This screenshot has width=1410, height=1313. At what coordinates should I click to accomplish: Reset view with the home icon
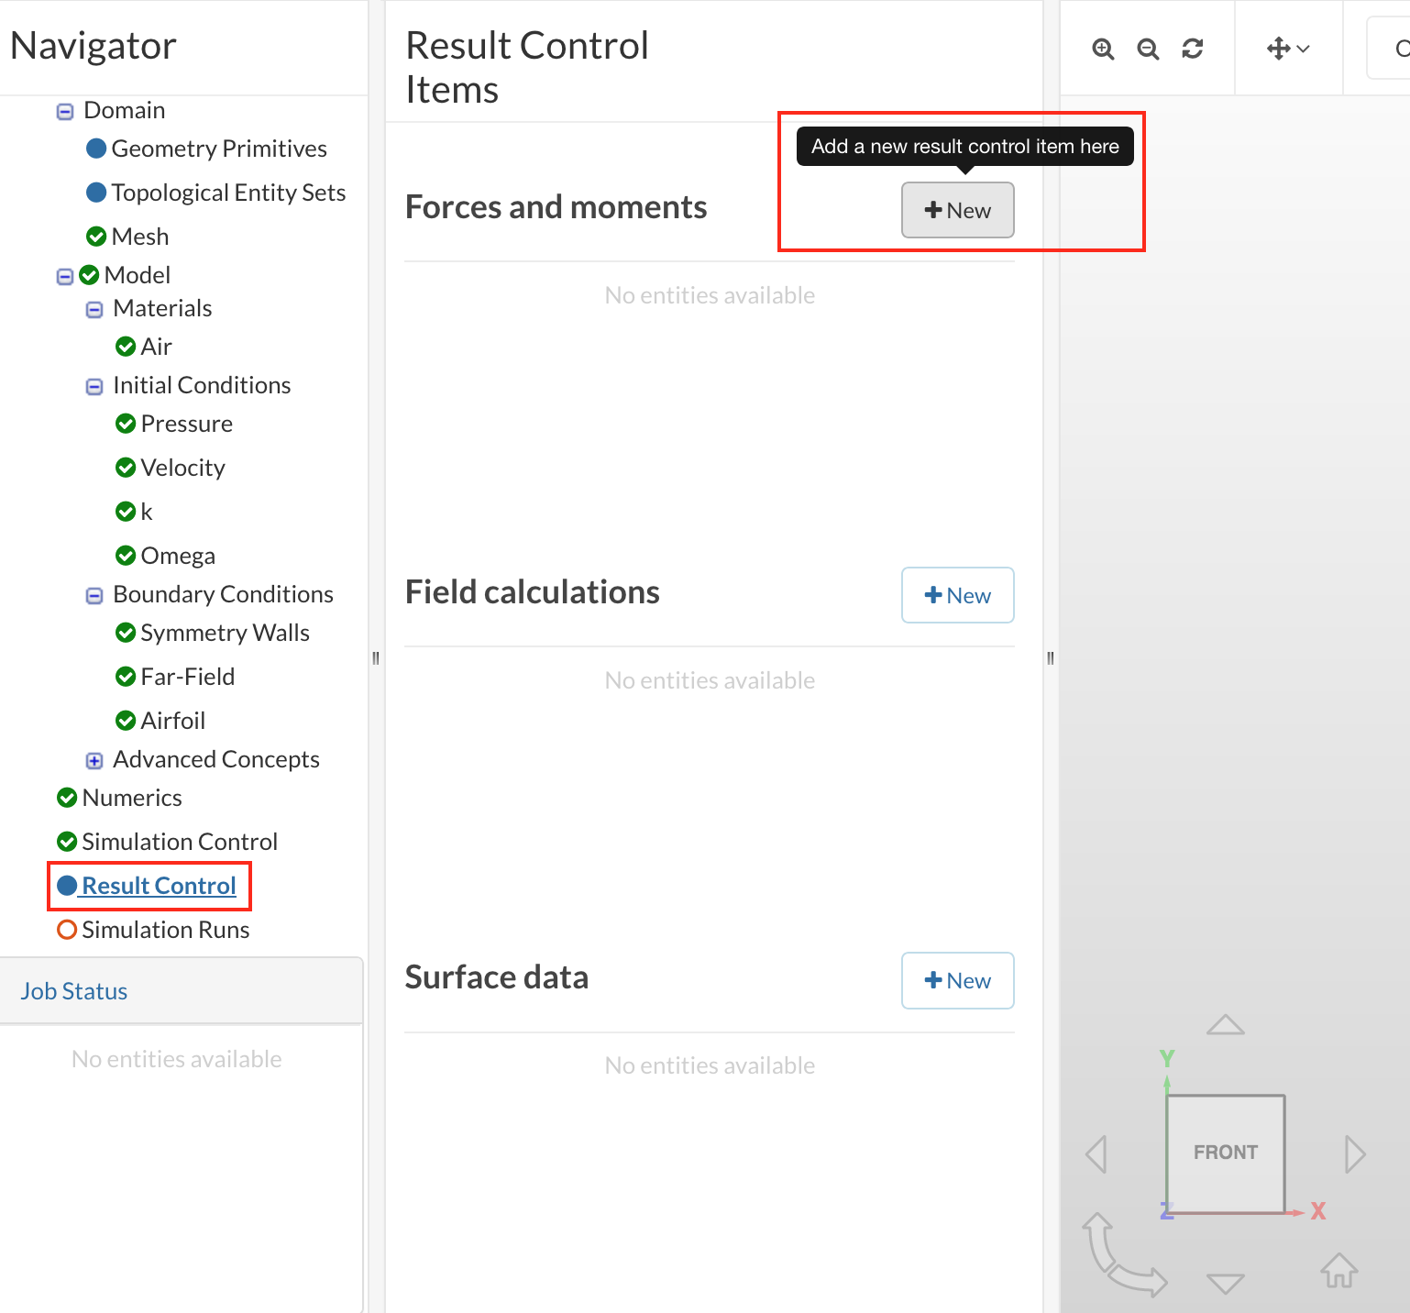(x=1338, y=1270)
